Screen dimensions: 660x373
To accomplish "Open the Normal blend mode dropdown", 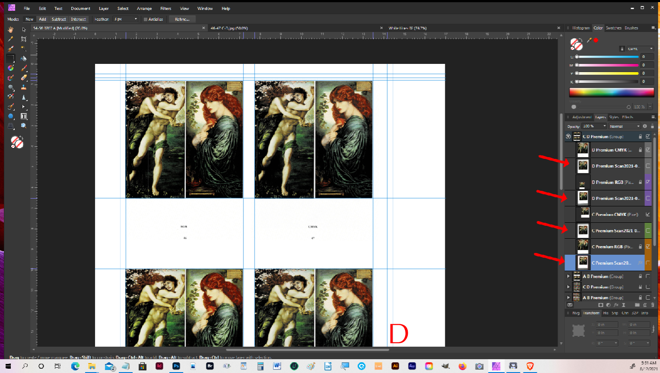I will [x=638, y=126].
